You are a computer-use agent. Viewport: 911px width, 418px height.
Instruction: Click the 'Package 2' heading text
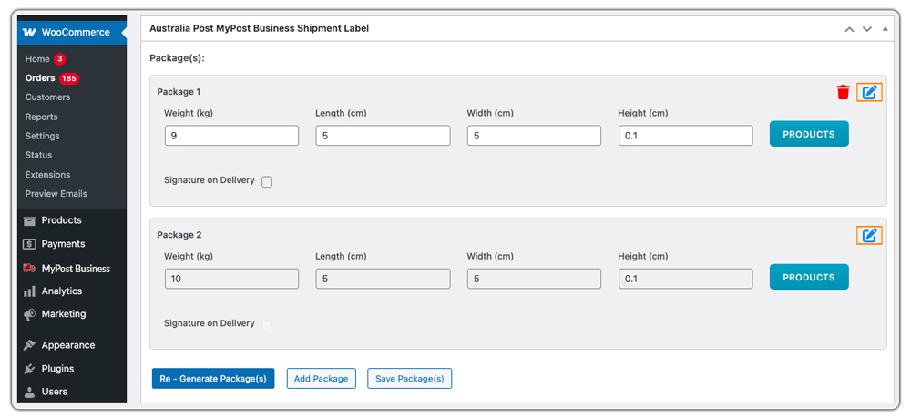(x=179, y=235)
